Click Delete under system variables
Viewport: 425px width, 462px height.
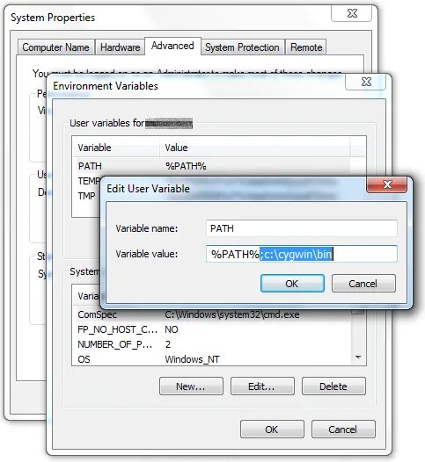[333, 386]
